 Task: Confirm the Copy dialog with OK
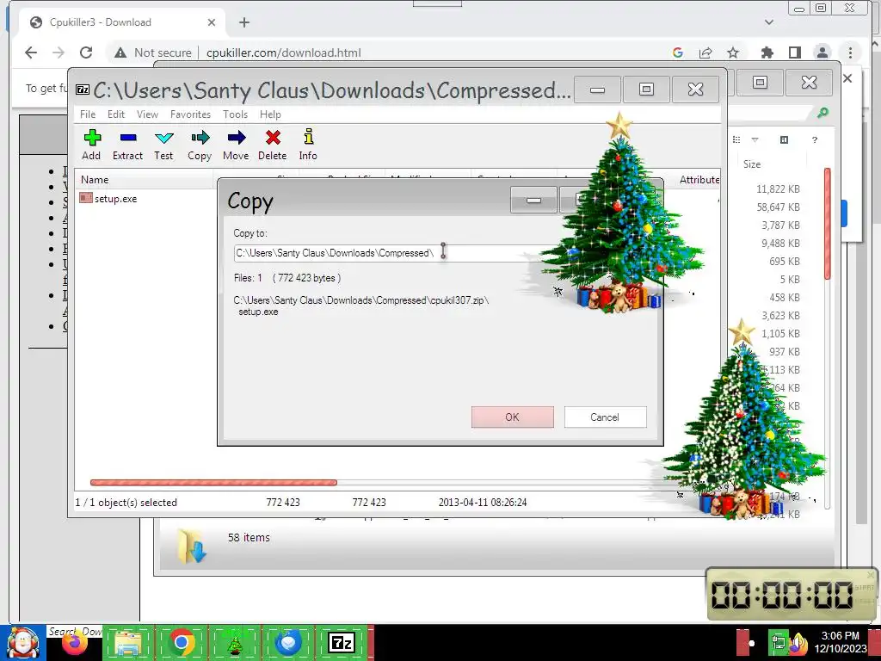tap(513, 417)
